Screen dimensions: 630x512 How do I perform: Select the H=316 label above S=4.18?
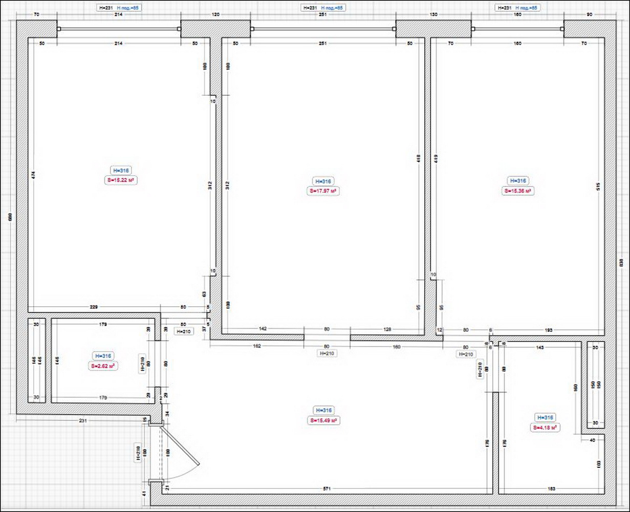click(x=544, y=418)
